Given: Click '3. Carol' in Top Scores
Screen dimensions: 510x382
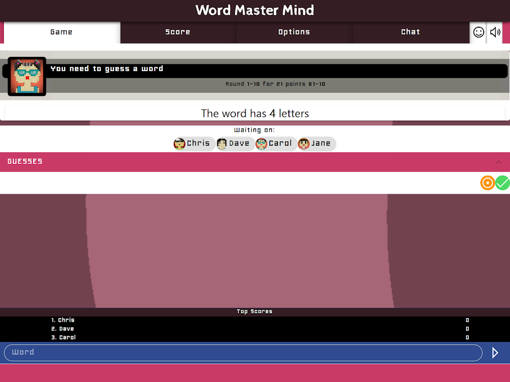Looking at the screenshot, I should tap(64, 338).
